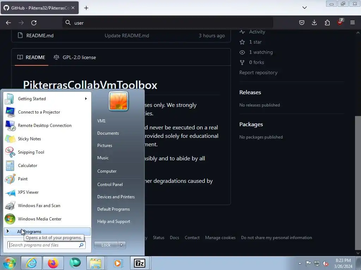
Task: Click Action Center flag tray icon
Action: tap(308, 263)
